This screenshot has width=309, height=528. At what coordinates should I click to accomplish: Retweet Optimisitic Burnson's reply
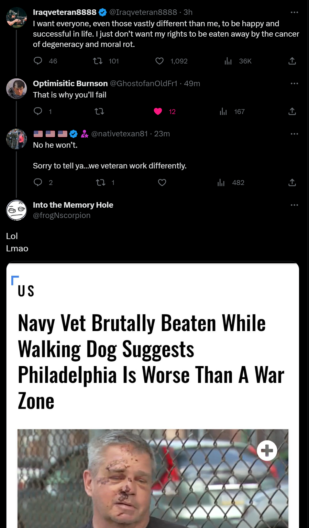coord(99,111)
